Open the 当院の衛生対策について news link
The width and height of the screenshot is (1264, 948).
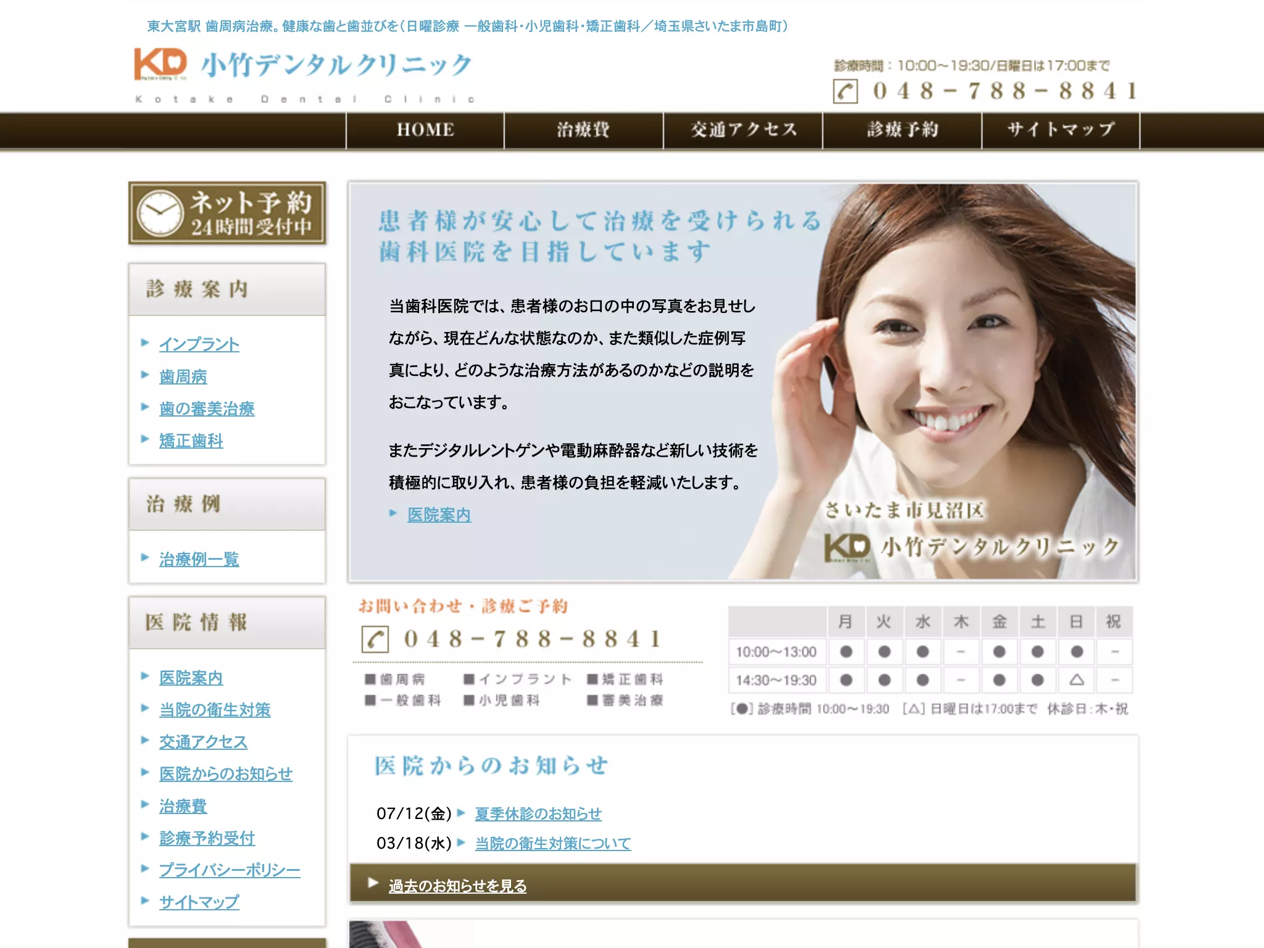[553, 843]
